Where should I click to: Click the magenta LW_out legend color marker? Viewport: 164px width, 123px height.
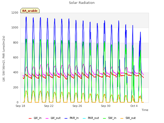[x=47, y=118]
